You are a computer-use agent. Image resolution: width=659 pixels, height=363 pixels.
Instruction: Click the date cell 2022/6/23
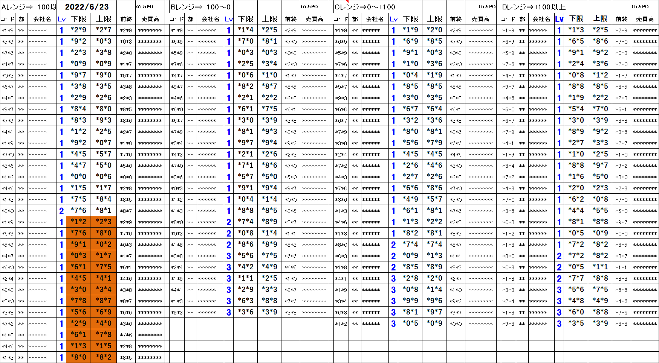(x=87, y=7)
